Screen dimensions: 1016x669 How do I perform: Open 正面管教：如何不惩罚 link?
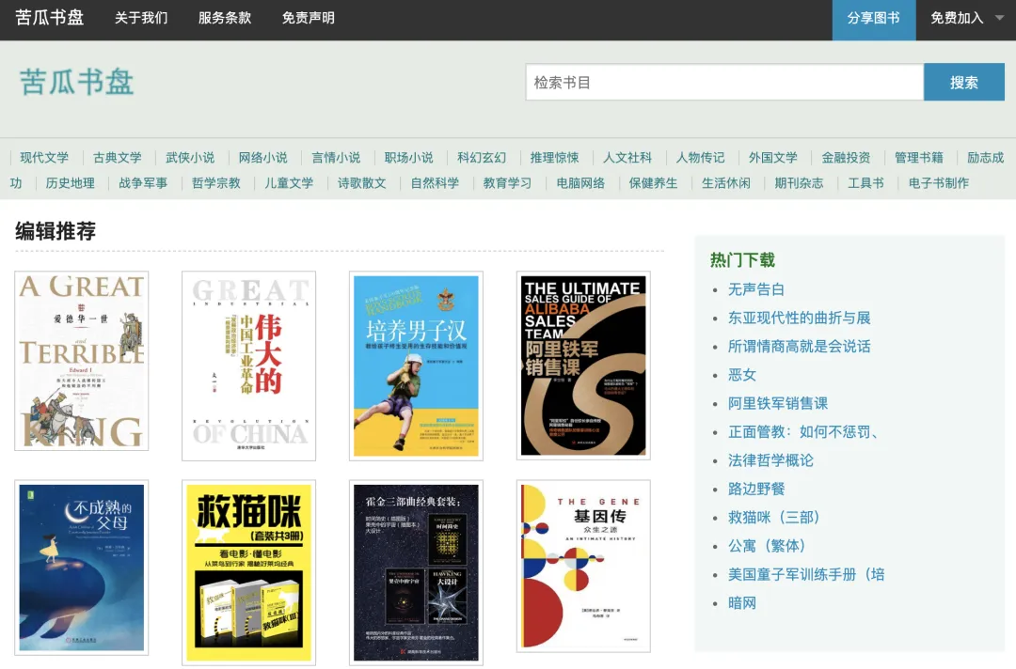click(802, 431)
